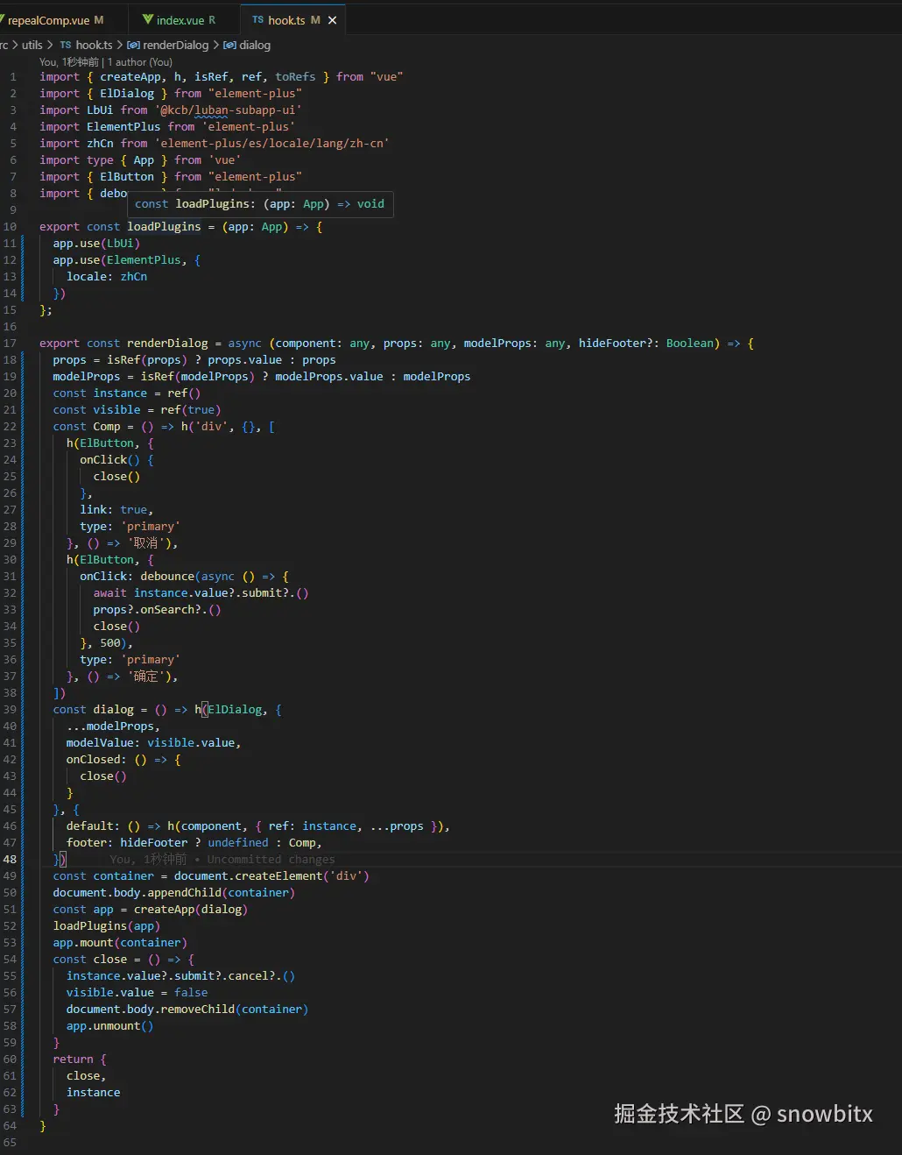Click line number 17 in gutter
This screenshot has height=1155, width=902.
coord(10,343)
